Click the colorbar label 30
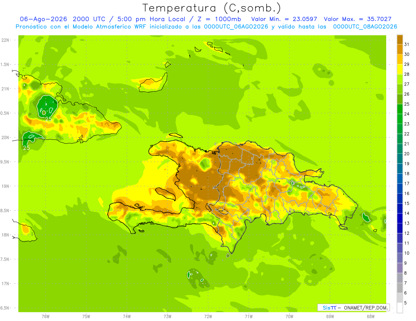416x321 pixels. [407, 54]
